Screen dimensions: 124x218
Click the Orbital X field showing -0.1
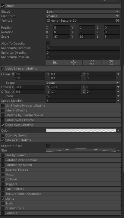click(x=30, y=87)
